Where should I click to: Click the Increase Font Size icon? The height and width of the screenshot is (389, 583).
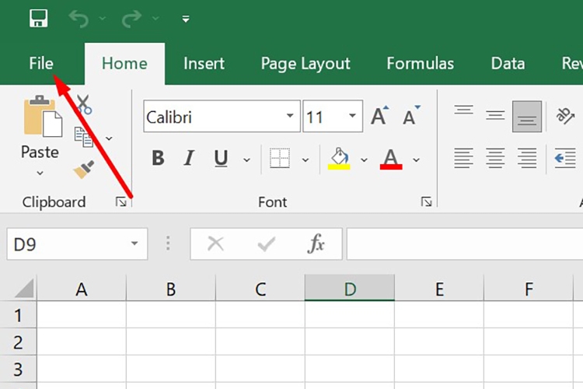click(x=380, y=116)
